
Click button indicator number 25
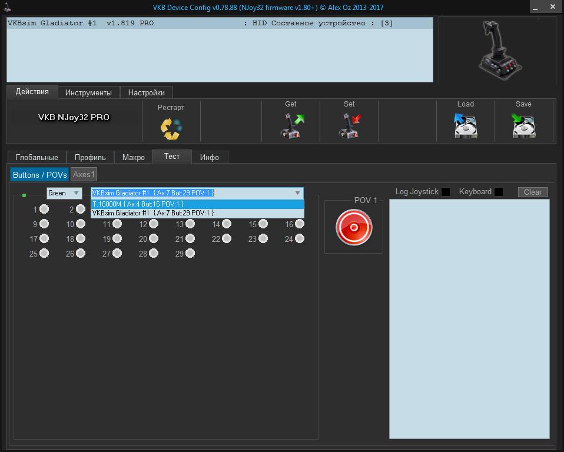click(44, 253)
